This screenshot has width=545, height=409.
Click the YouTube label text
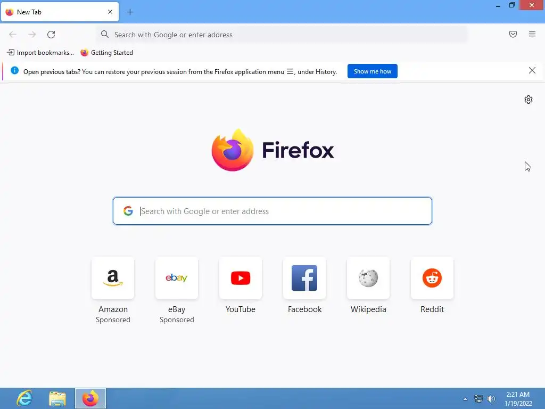coord(241,309)
